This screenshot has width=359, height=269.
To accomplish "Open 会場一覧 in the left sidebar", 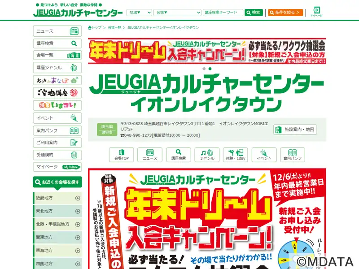I will click(x=57, y=55).
